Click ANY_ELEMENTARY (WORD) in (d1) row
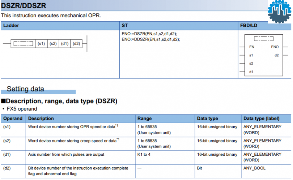 tap(262, 157)
